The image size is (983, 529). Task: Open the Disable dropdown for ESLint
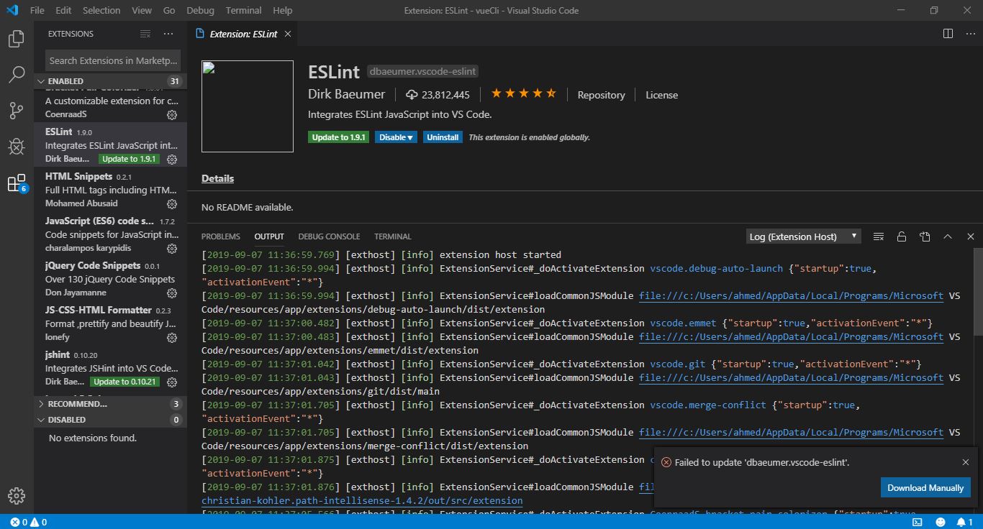[x=397, y=137]
